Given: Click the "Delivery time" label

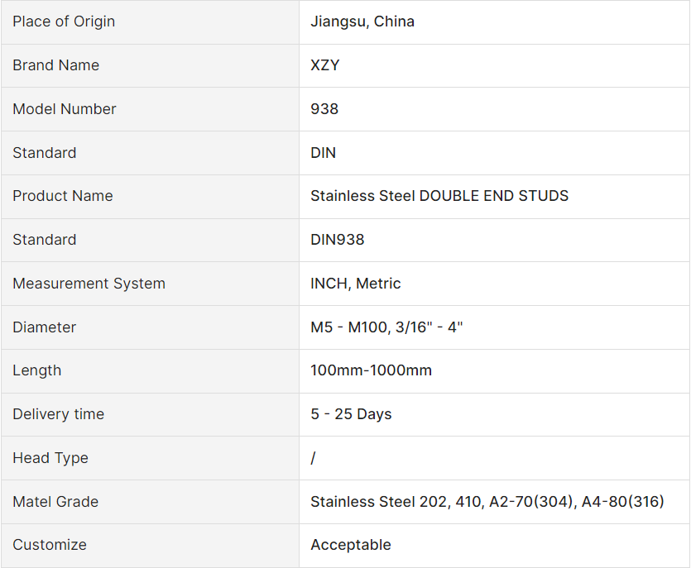Looking at the screenshot, I should [58, 414].
